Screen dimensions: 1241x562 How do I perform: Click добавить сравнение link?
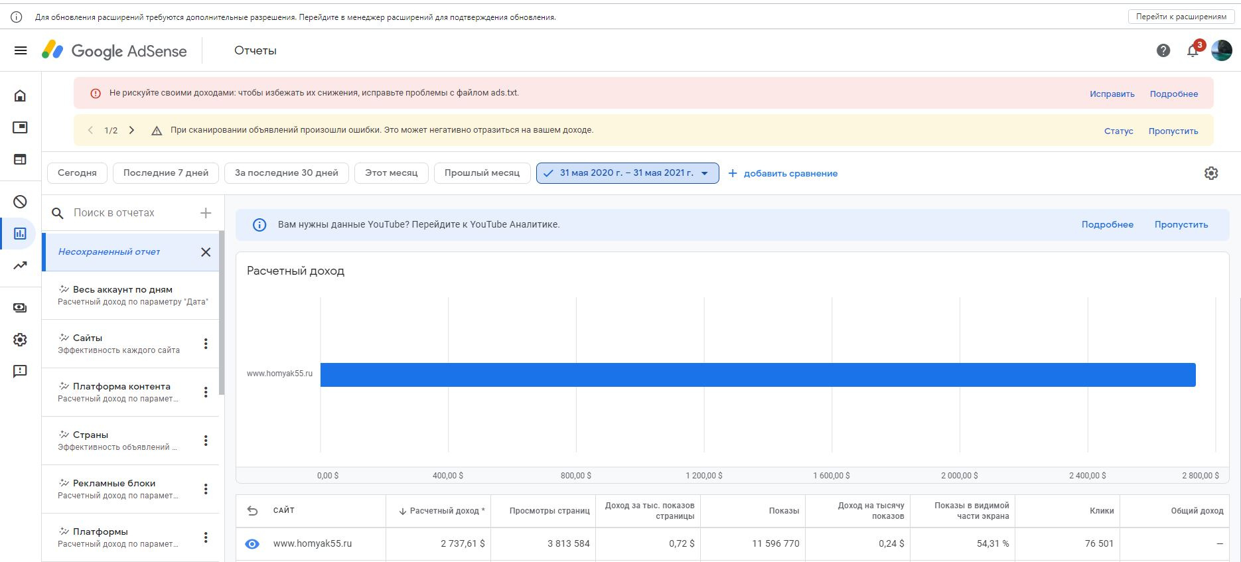tap(783, 173)
